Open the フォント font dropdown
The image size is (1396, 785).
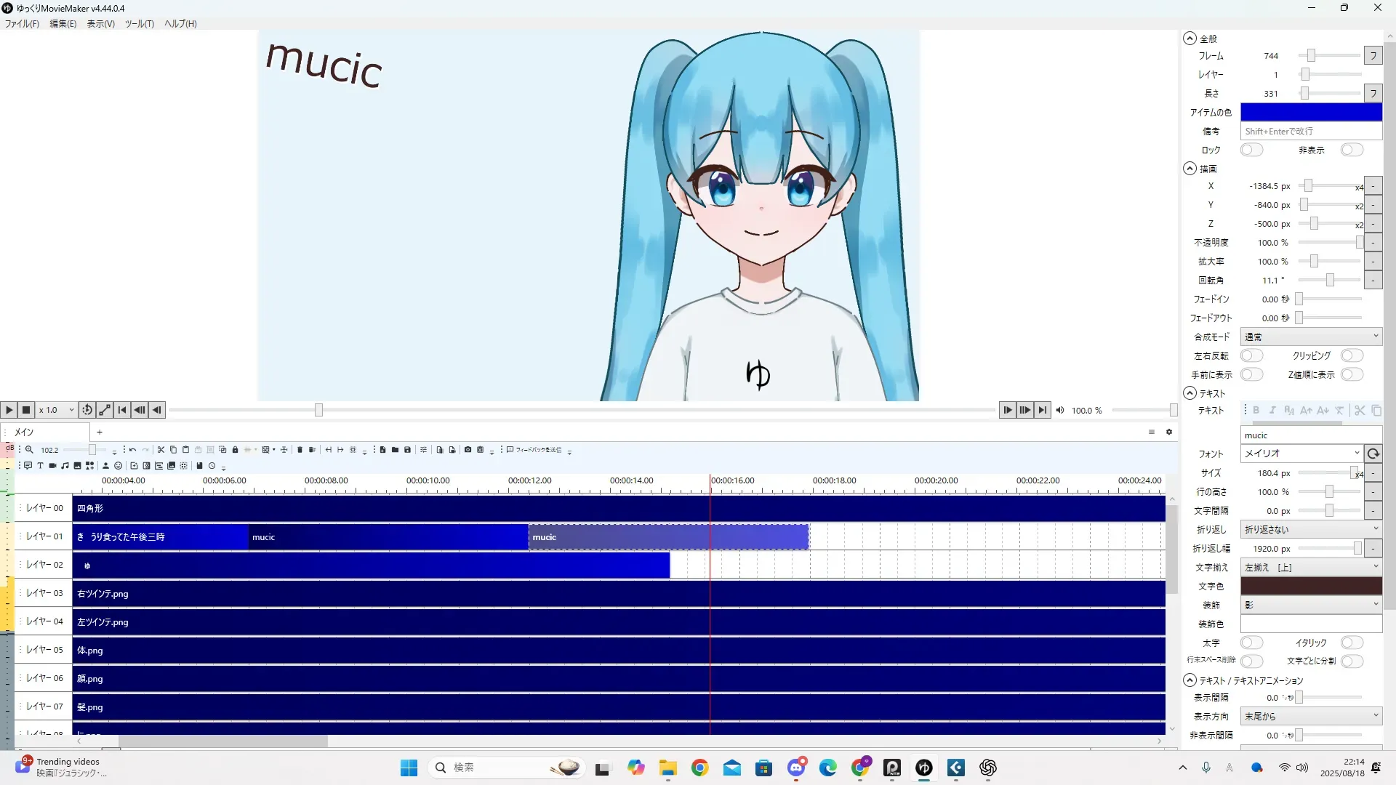tap(1301, 454)
